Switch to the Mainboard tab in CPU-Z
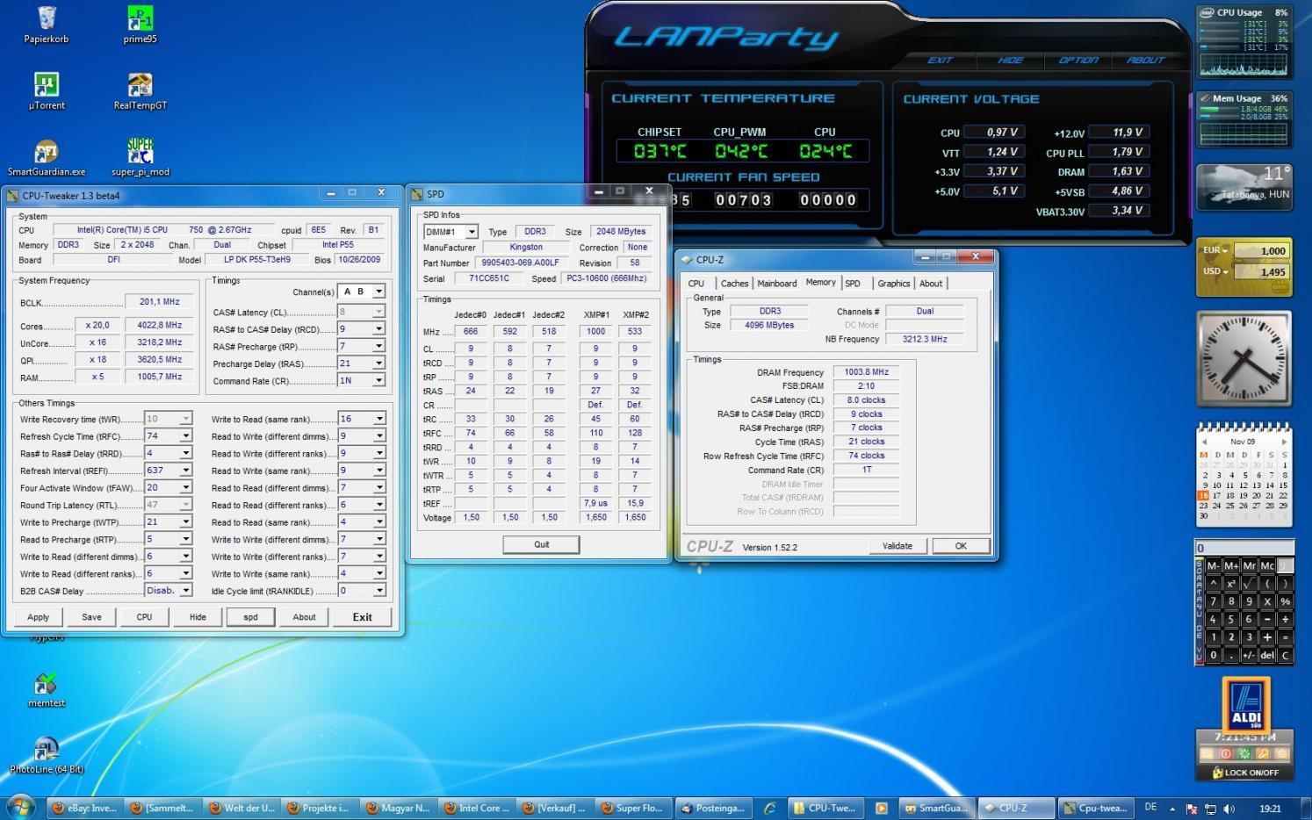 click(x=777, y=284)
